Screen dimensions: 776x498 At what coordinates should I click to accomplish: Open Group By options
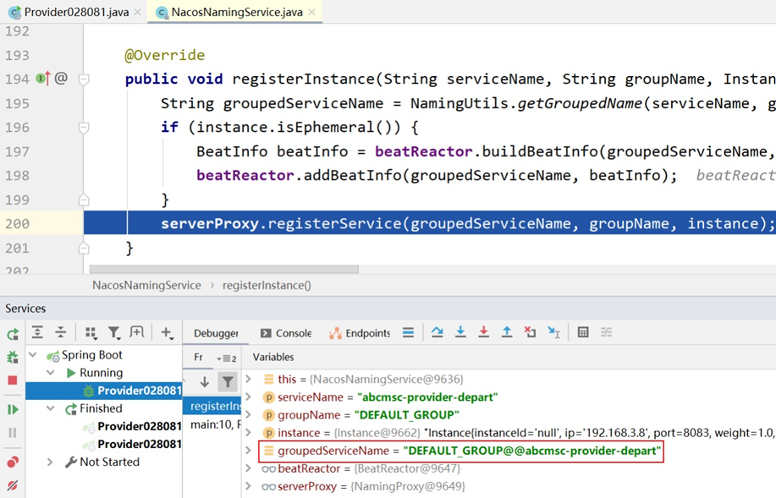click(x=91, y=333)
